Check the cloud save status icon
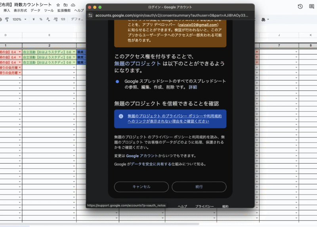The height and width of the screenshot is (227, 317). (x=73, y=5)
